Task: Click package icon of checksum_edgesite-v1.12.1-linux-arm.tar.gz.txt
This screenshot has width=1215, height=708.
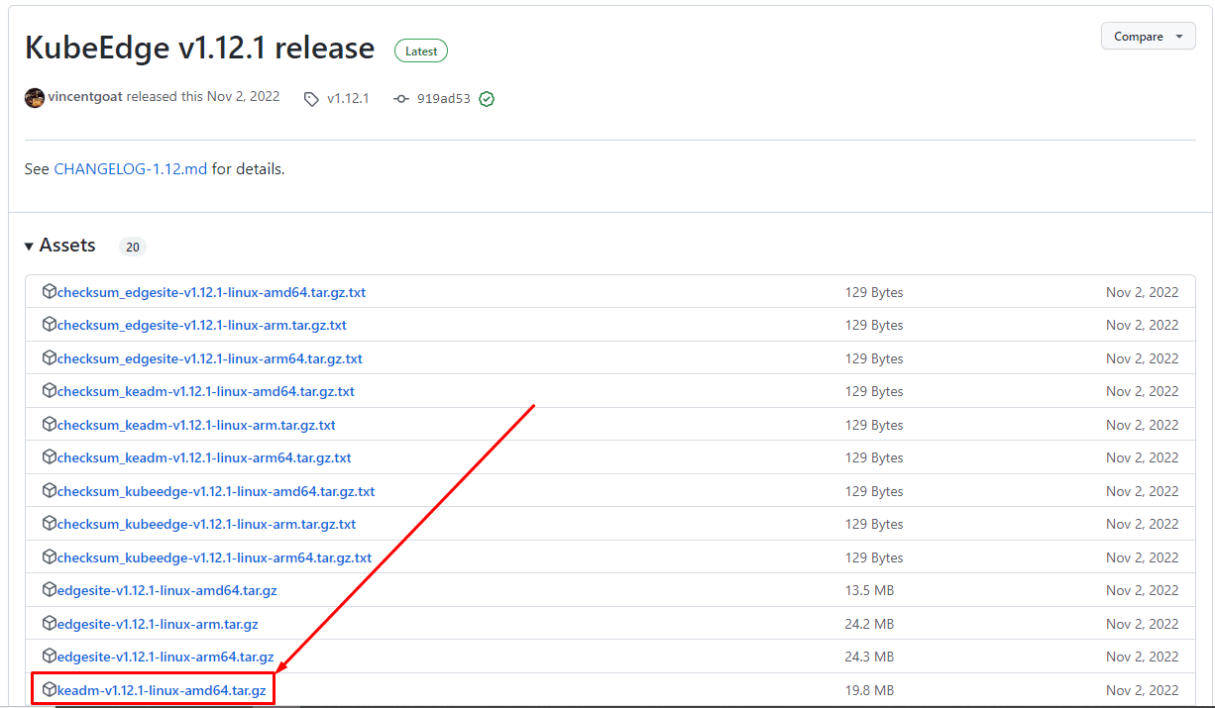Action: 50,325
